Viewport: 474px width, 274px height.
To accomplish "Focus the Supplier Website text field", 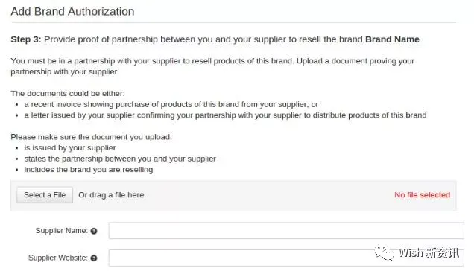I will coord(286,258).
